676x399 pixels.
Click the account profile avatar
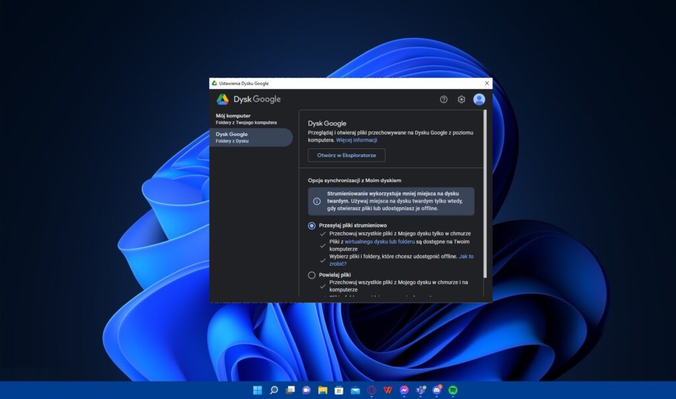[479, 100]
